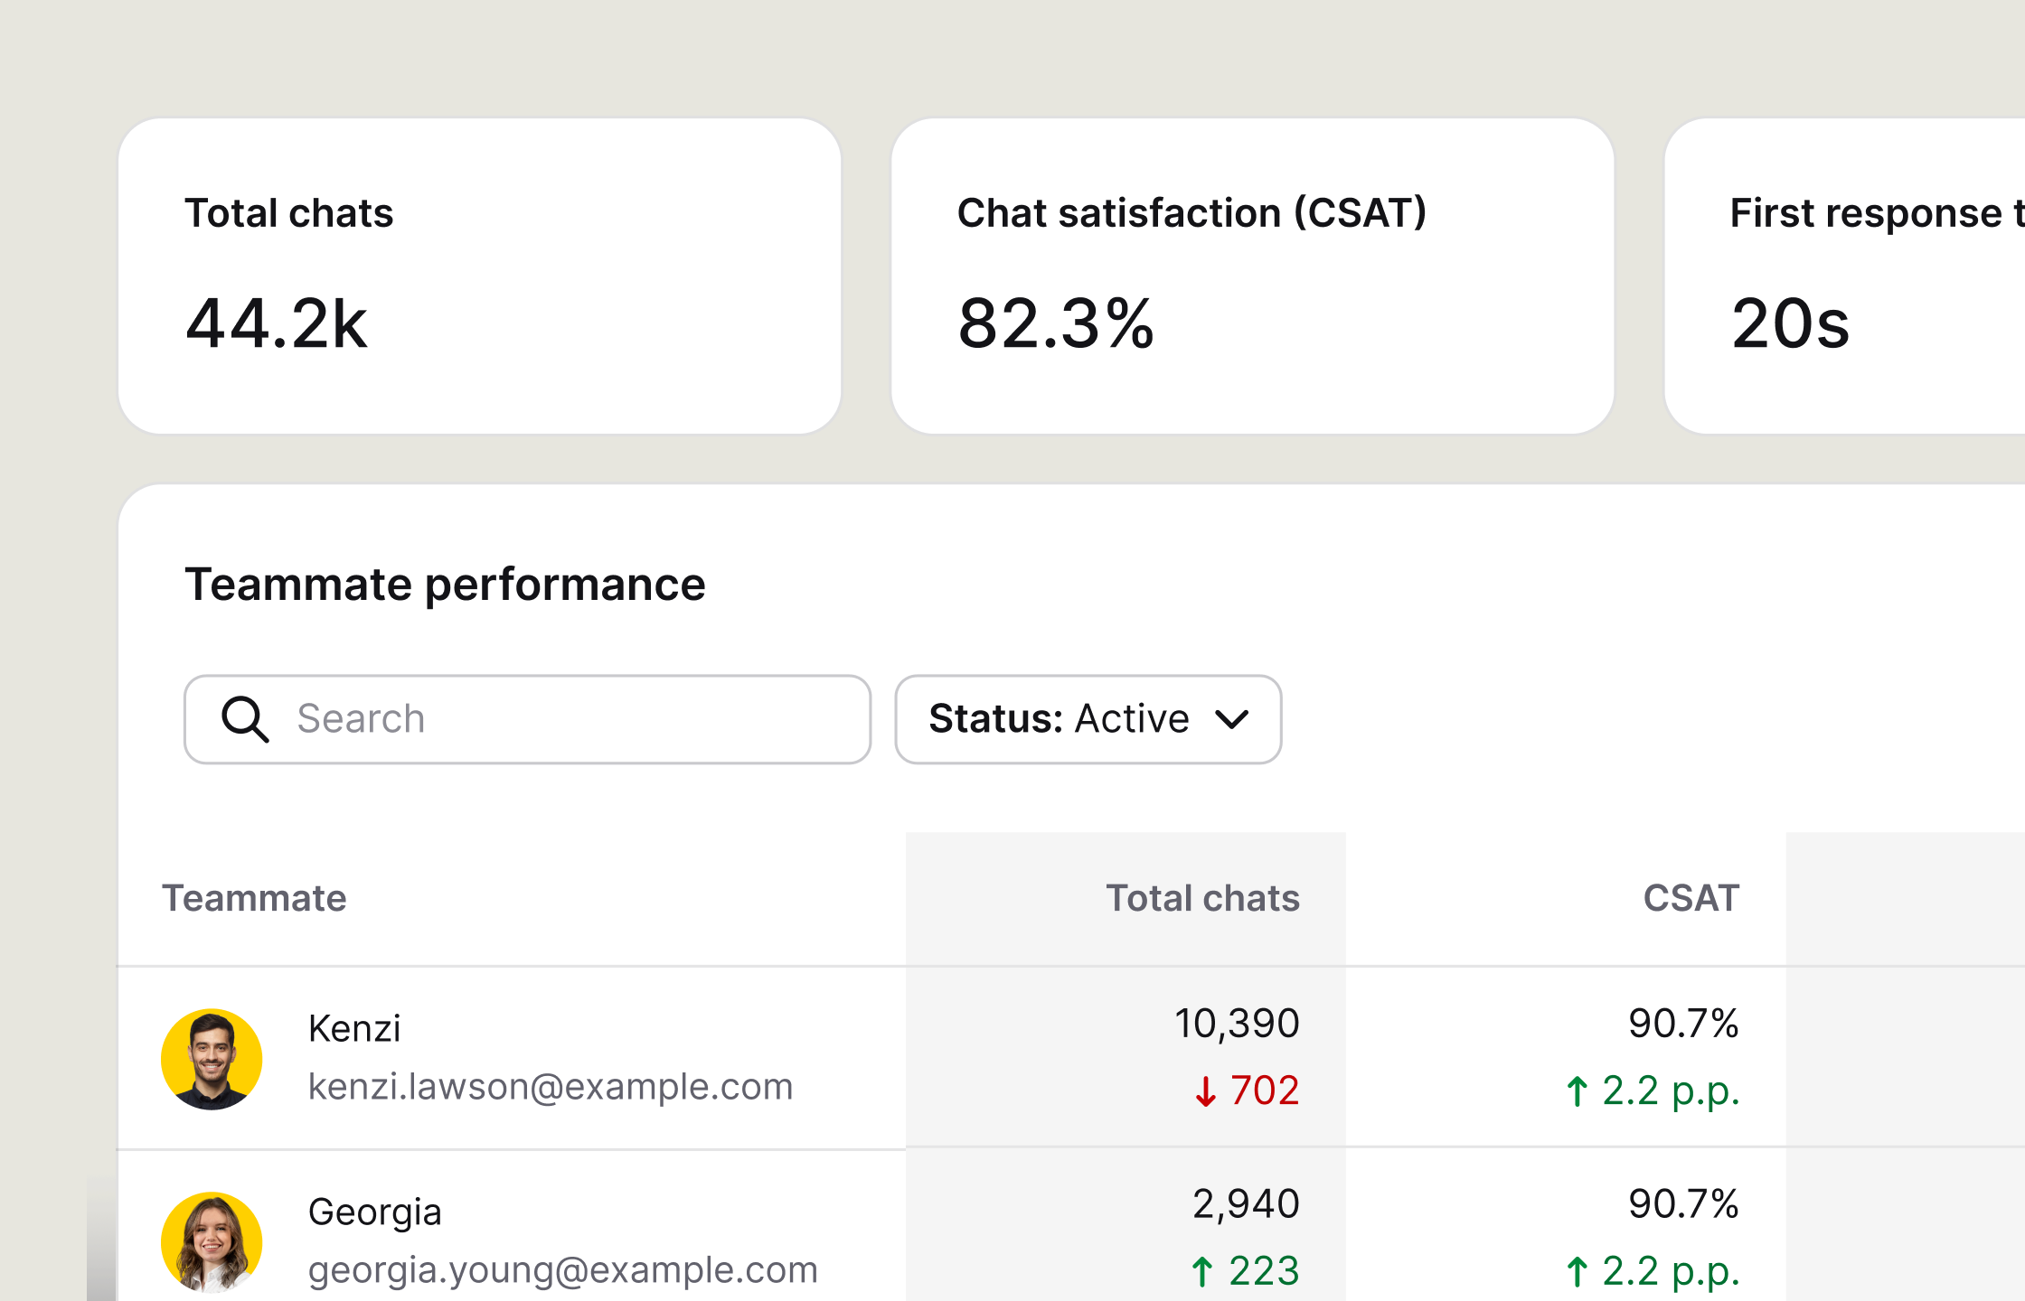Select the name Kenzi
Viewport: 2025px width, 1301px height.
pos(354,1028)
